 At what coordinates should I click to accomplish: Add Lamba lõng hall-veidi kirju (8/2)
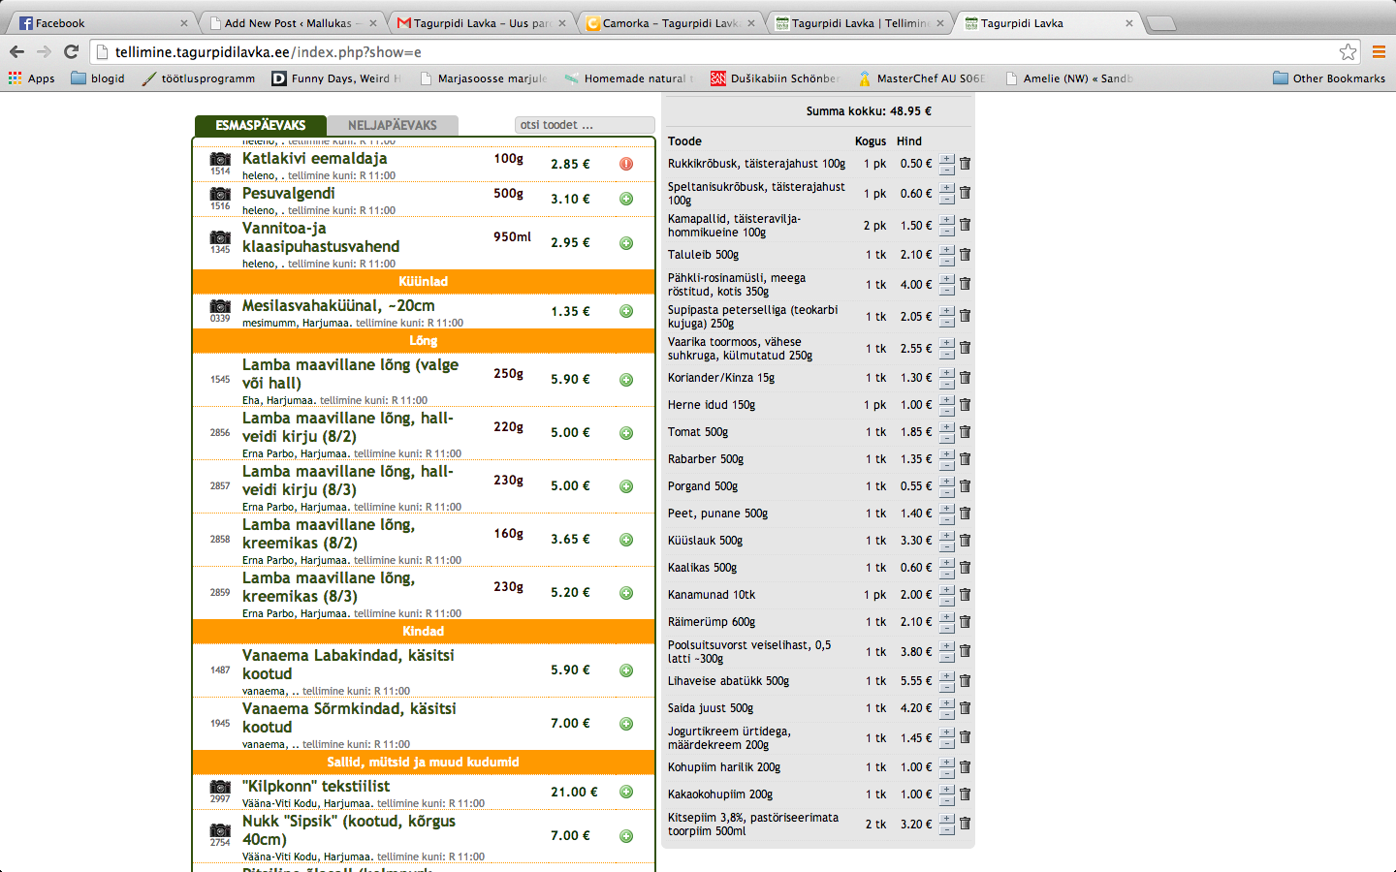click(626, 433)
